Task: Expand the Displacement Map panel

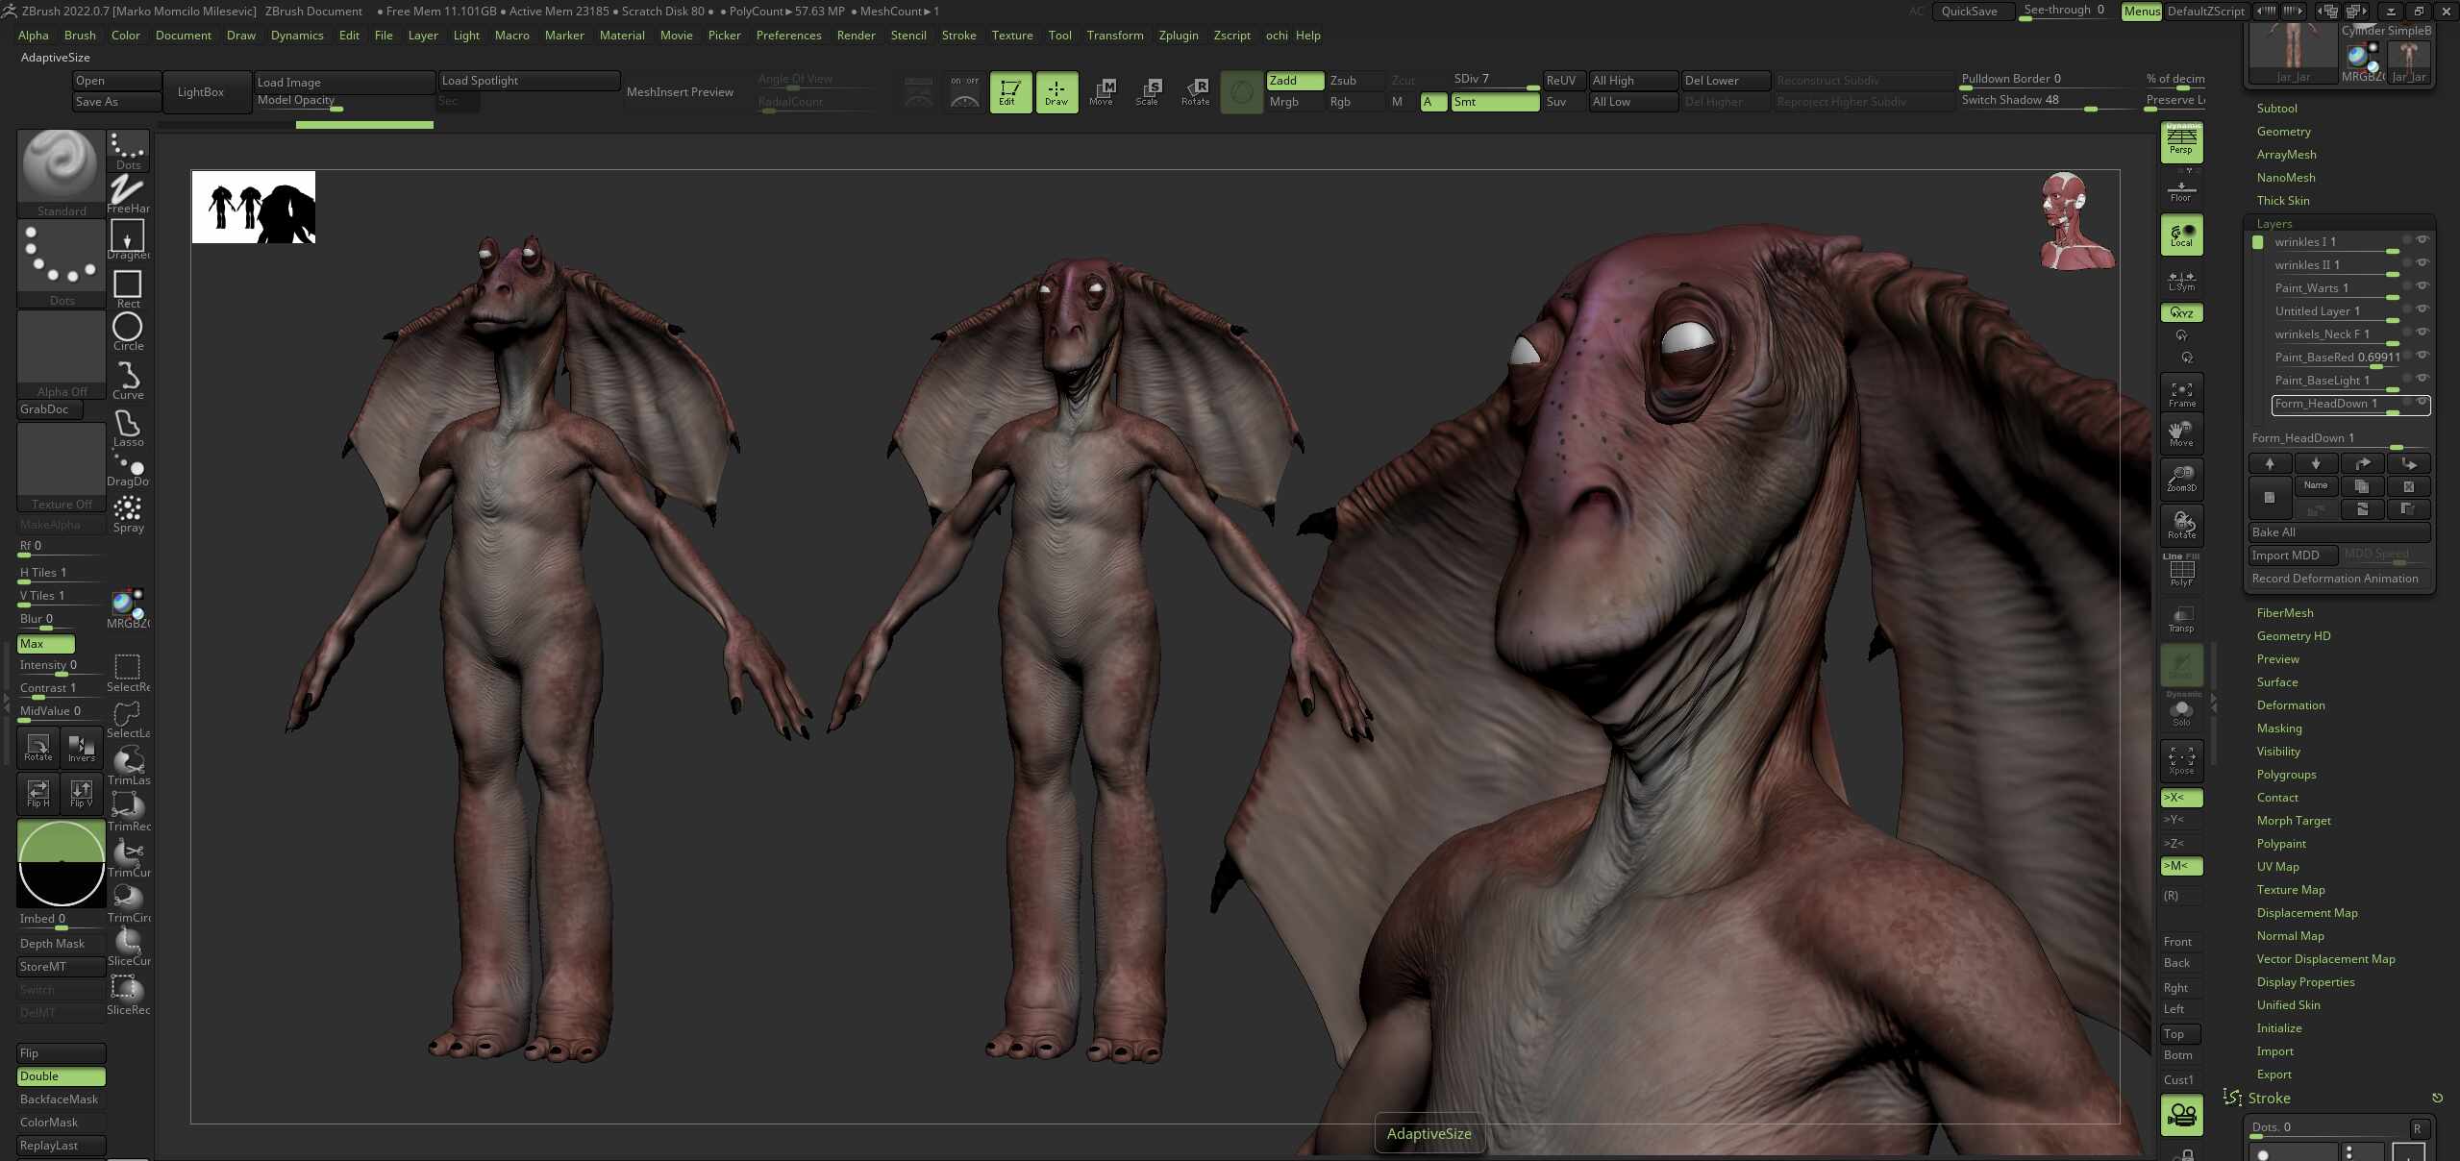Action: [x=2306, y=912]
